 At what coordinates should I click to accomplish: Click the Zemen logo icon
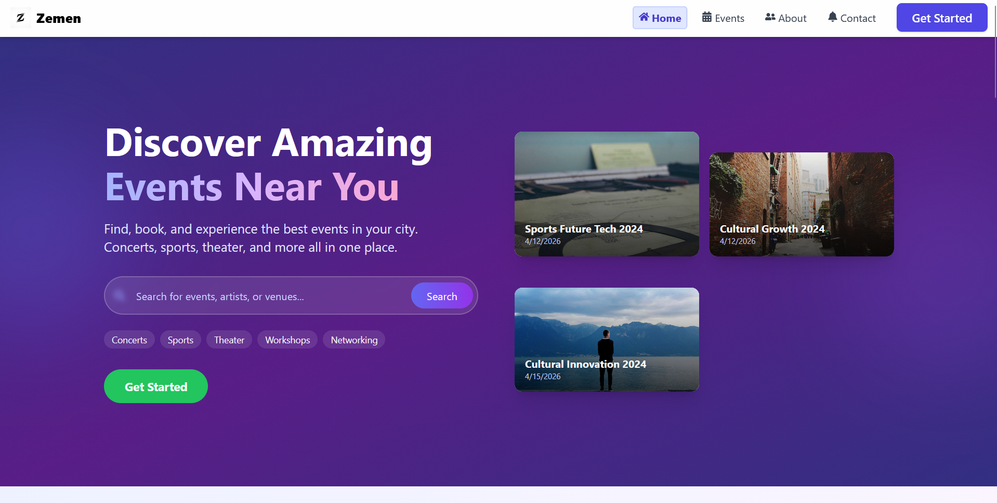21,18
